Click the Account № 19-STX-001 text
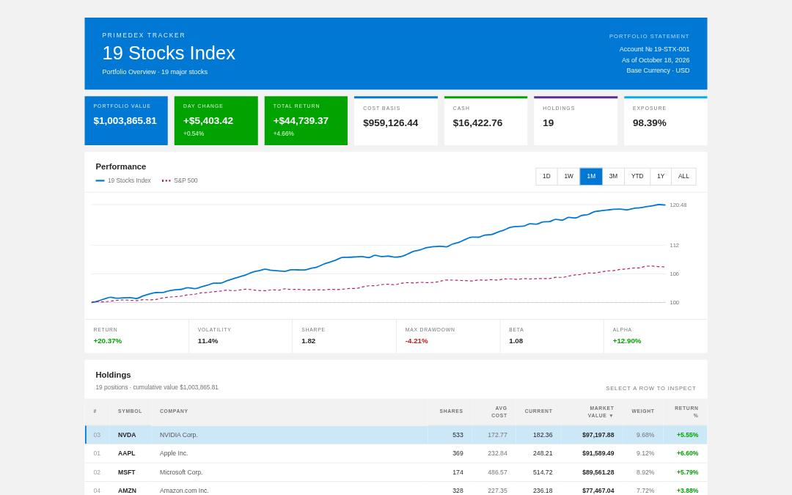The image size is (792, 495). tap(654, 49)
